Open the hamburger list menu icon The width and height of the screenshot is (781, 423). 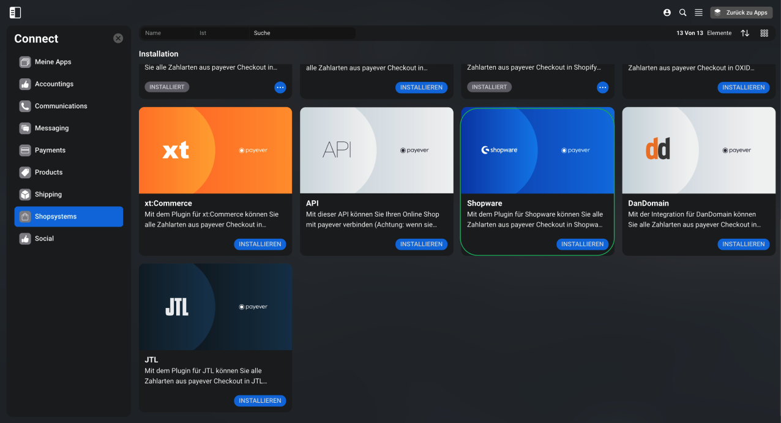(698, 12)
